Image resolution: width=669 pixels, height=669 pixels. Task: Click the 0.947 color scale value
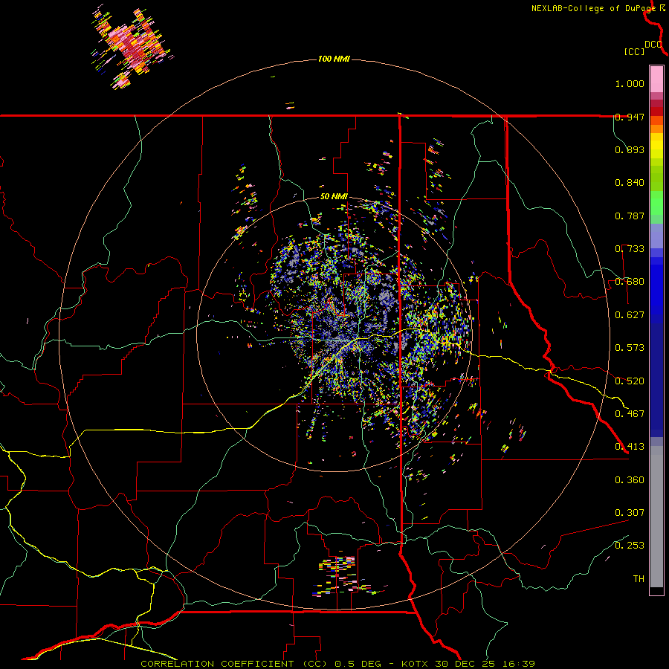coord(630,117)
